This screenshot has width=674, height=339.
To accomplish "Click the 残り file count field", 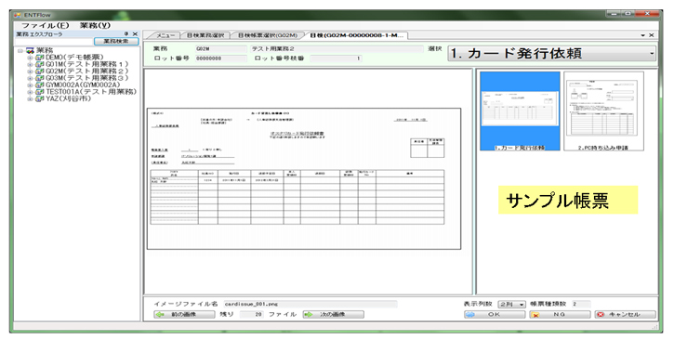I will click(251, 315).
